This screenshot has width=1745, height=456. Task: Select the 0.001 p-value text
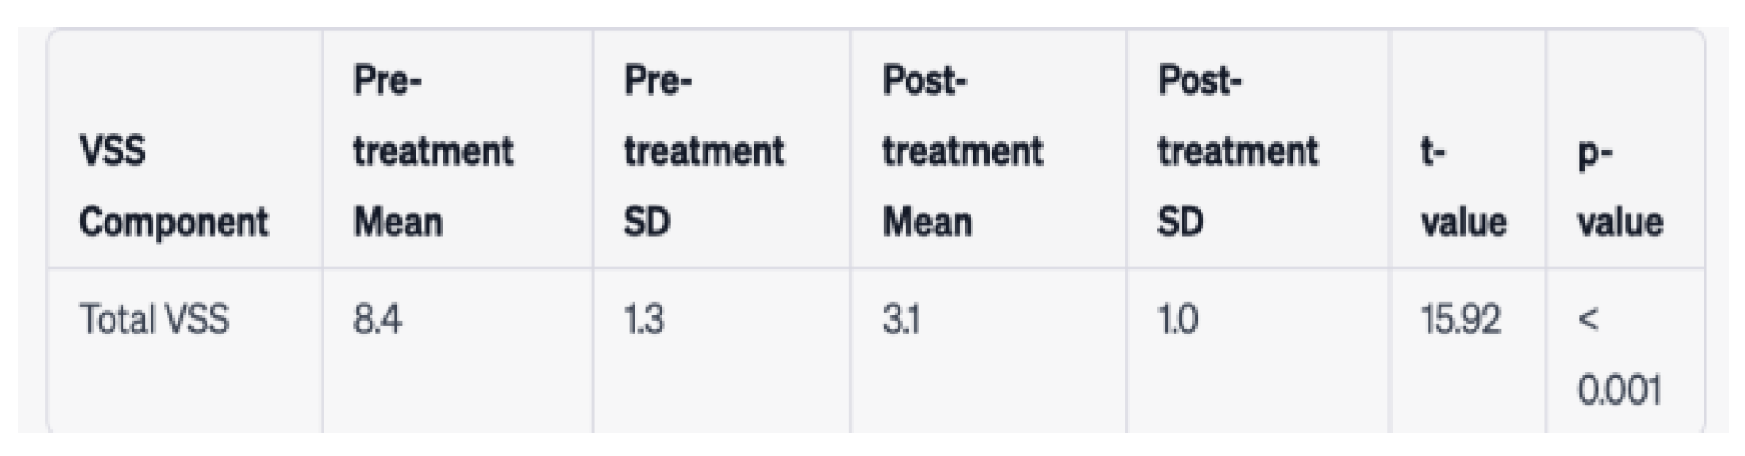(x=1620, y=391)
